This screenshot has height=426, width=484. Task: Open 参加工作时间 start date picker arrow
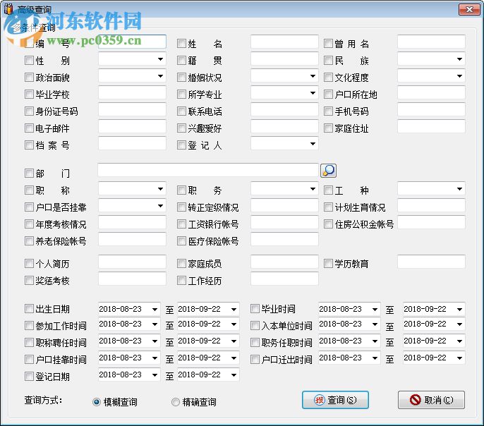tap(155, 324)
